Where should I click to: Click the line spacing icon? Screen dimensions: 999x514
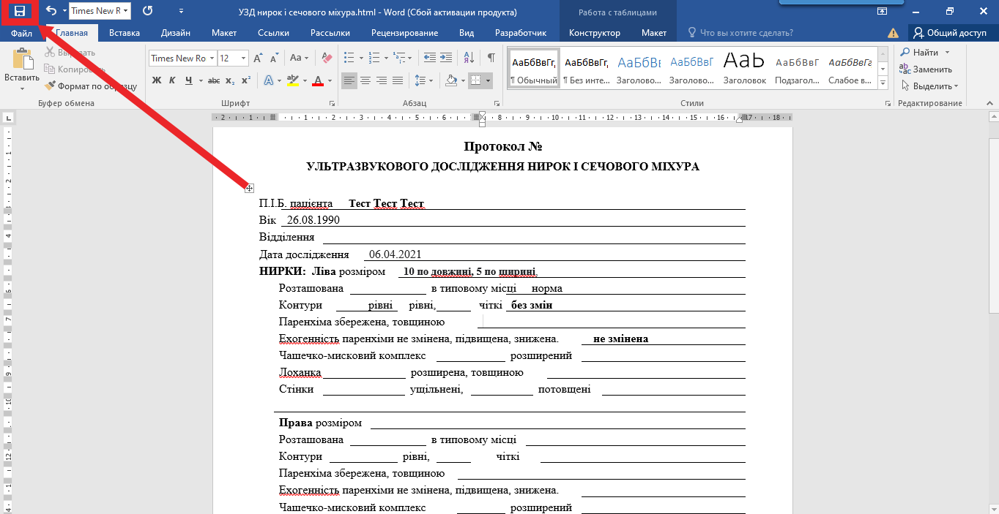click(x=419, y=80)
